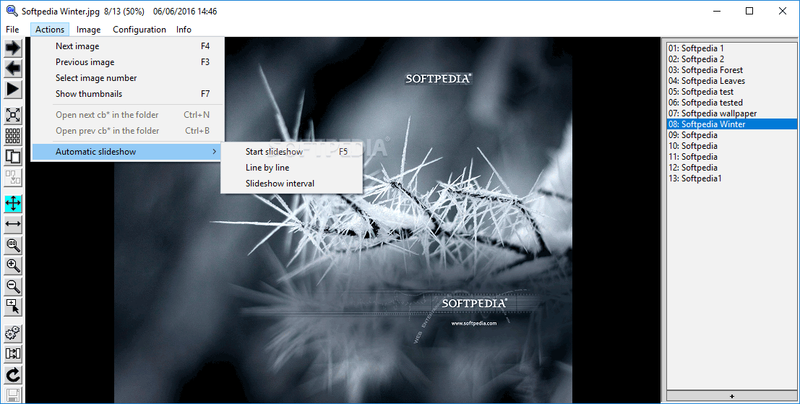The width and height of the screenshot is (800, 404).
Task: Open settings via the gears toolbar icon
Action: tap(13, 333)
